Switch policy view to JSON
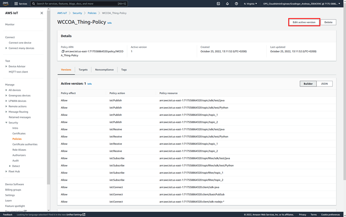 (324, 83)
